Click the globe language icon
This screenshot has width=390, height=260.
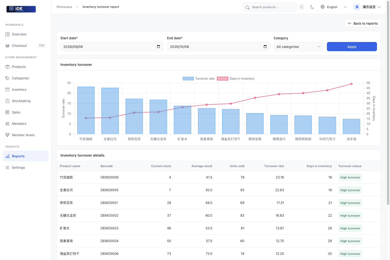coord(323,7)
